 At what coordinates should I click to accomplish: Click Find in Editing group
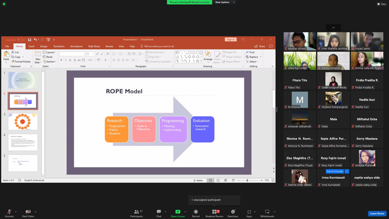[250, 52]
